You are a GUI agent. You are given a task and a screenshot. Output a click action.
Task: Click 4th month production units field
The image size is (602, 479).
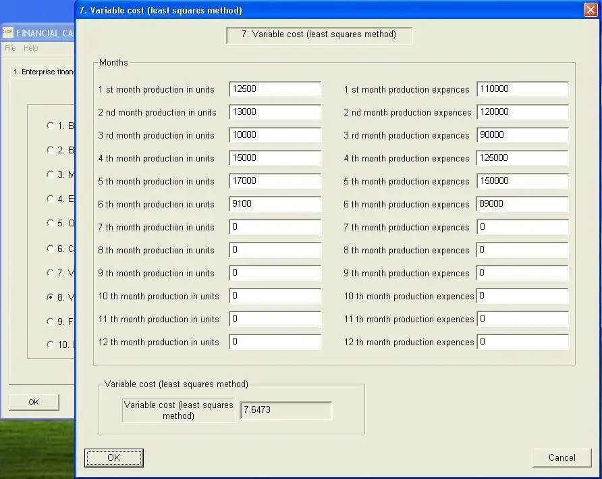[x=275, y=158]
